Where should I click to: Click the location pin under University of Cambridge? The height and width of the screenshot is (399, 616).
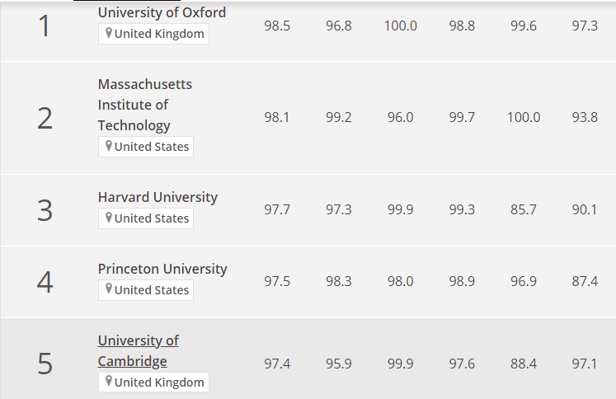pos(109,382)
